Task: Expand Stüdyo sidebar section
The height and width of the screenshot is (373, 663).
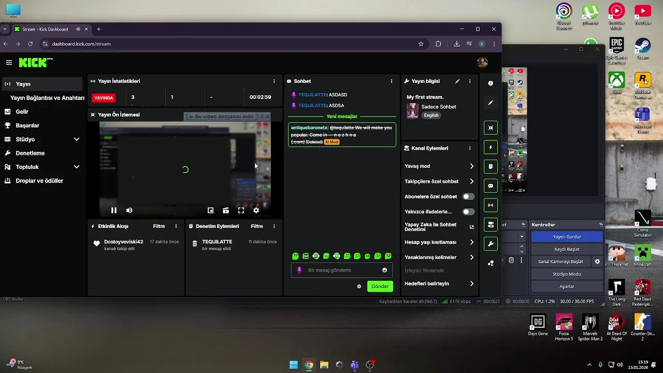Action: (77, 139)
